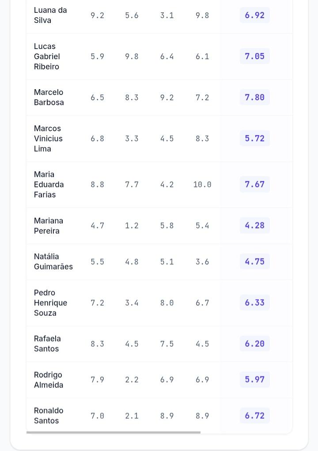
Task: Select the 6.72 average for Ronaldo Santos
Action: (x=254, y=416)
